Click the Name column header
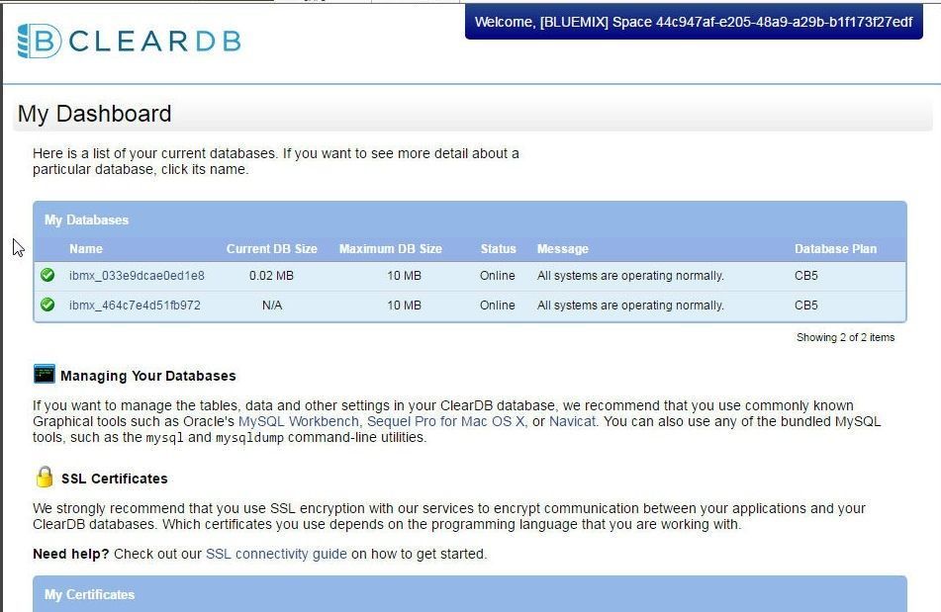The height and width of the screenshot is (612, 941). point(86,249)
